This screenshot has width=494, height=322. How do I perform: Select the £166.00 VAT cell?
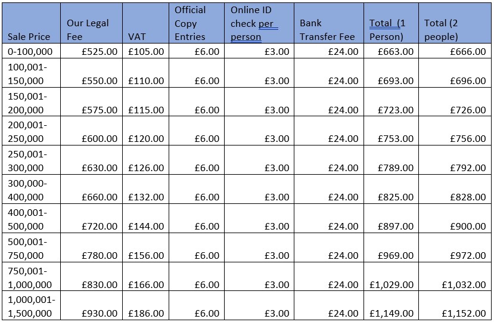(x=145, y=277)
